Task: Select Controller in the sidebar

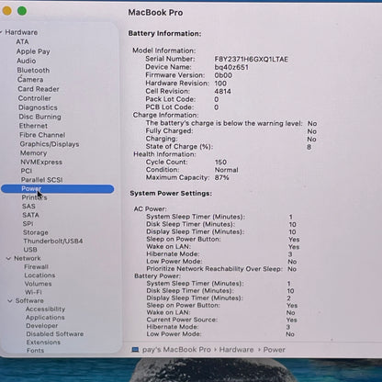Action: point(34,98)
